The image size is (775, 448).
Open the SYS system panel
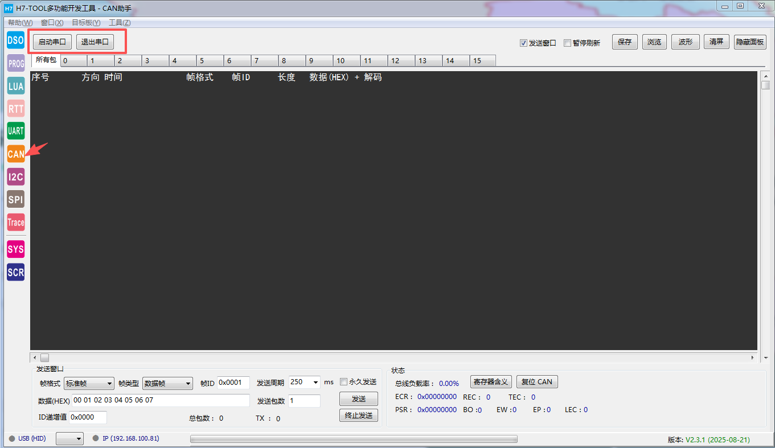point(15,249)
